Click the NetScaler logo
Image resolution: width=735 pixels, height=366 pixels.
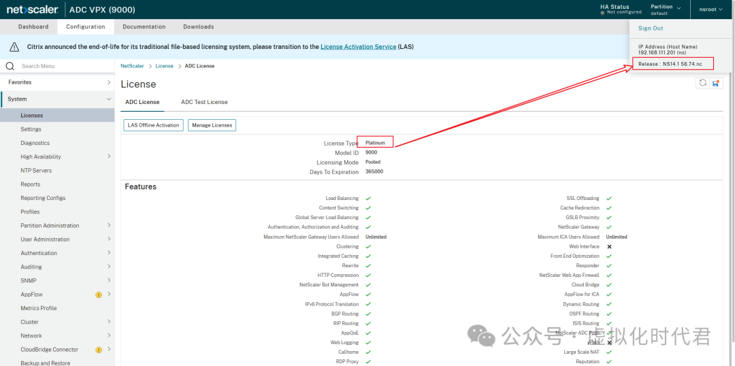pos(33,10)
